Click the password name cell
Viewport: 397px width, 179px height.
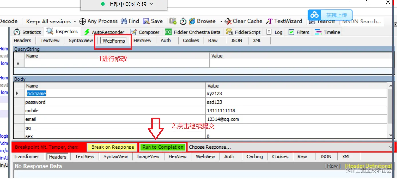pos(115,102)
